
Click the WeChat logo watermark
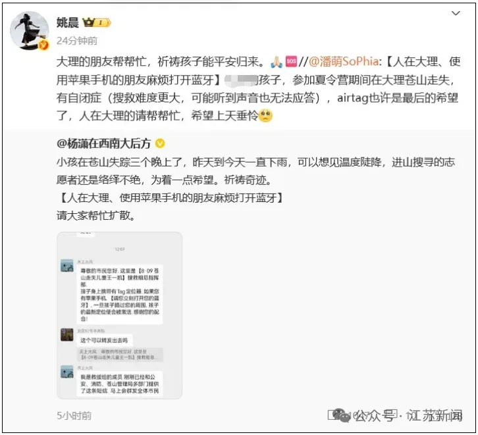pos(341,415)
